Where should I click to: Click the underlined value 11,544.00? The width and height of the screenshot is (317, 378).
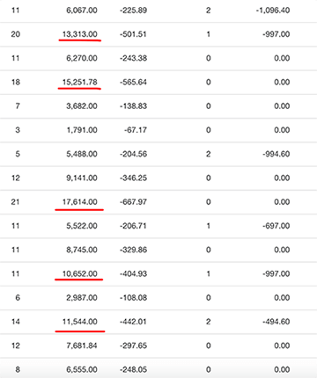(79, 322)
